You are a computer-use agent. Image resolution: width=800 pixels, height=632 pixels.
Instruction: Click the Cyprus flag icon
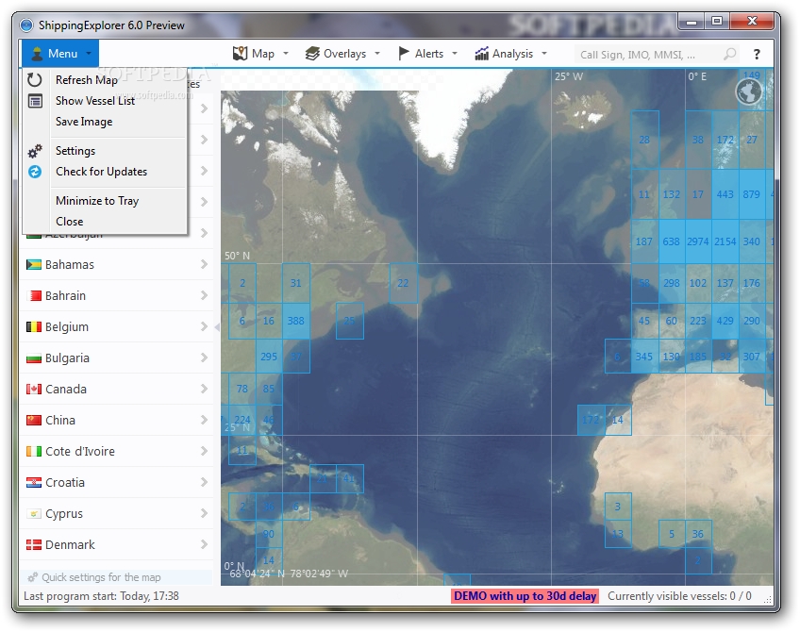click(x=34, y=514)
